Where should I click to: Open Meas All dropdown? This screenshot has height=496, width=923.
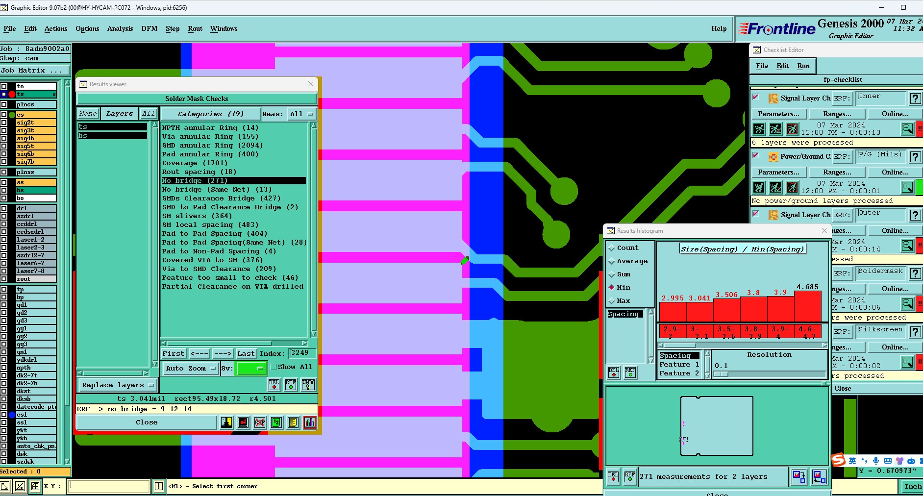pyautogui.click(x=301, y=114)
